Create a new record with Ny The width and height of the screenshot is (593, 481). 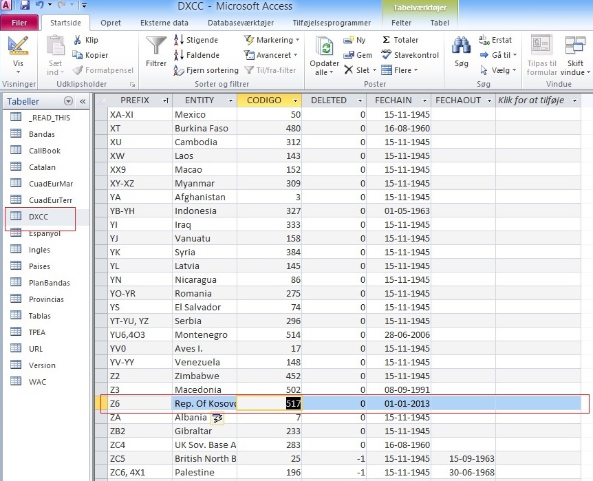pos(354,40)
